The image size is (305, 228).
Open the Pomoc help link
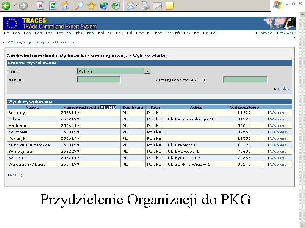tap(264, 33)
